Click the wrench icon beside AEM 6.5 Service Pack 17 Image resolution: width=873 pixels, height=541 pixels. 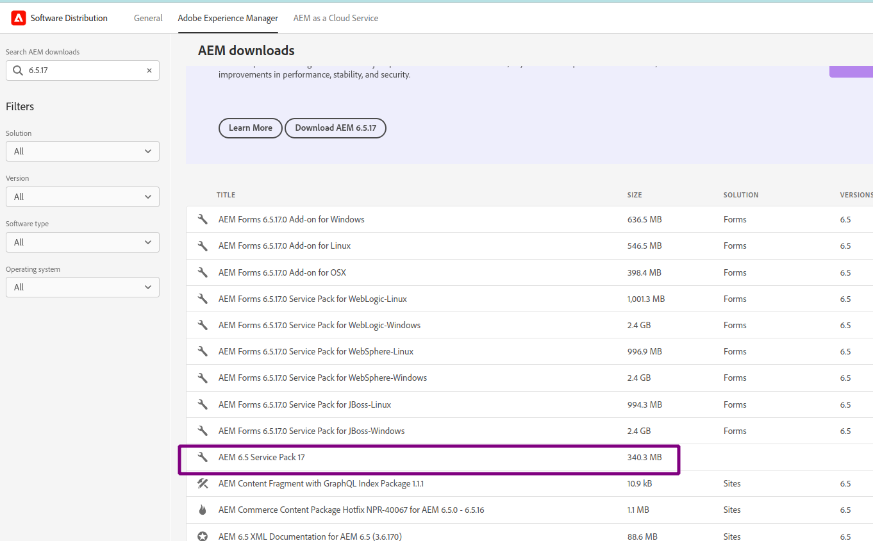point(203,457)
